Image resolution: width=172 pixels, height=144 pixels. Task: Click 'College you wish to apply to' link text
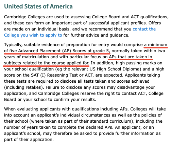coord(33,35)
